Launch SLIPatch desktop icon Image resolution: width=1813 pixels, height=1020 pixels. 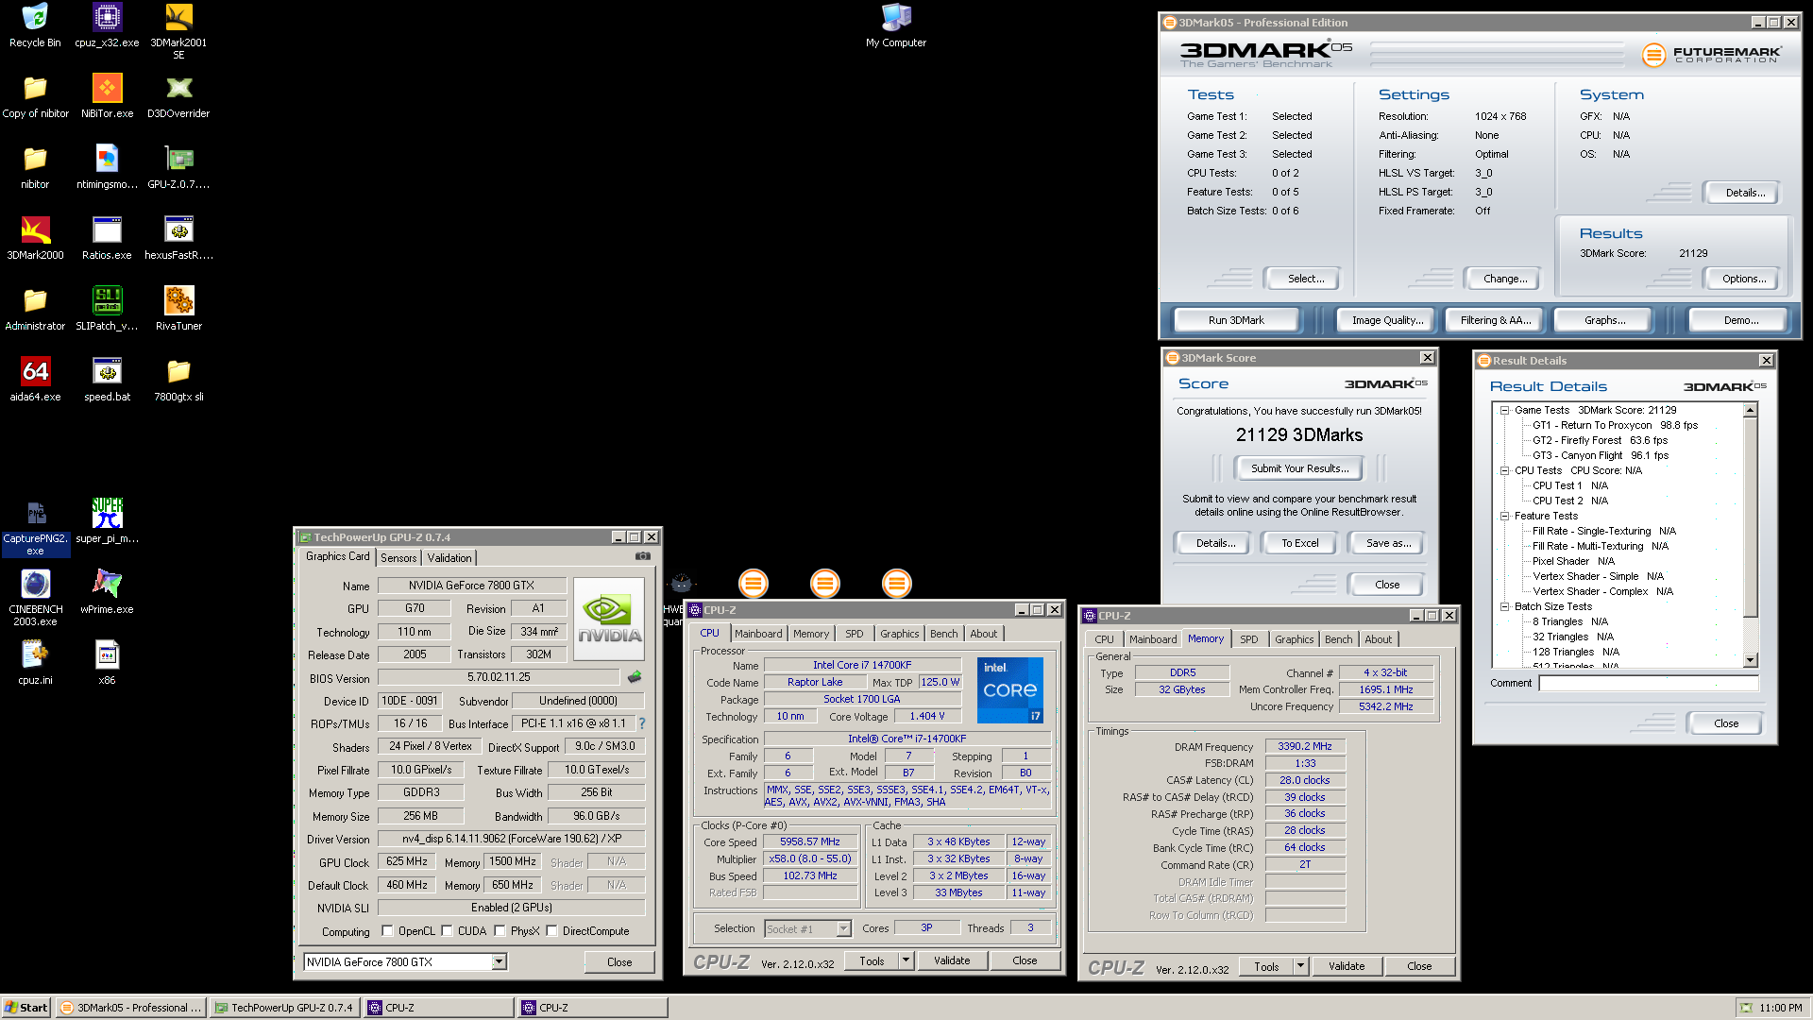tap(107, 309)
